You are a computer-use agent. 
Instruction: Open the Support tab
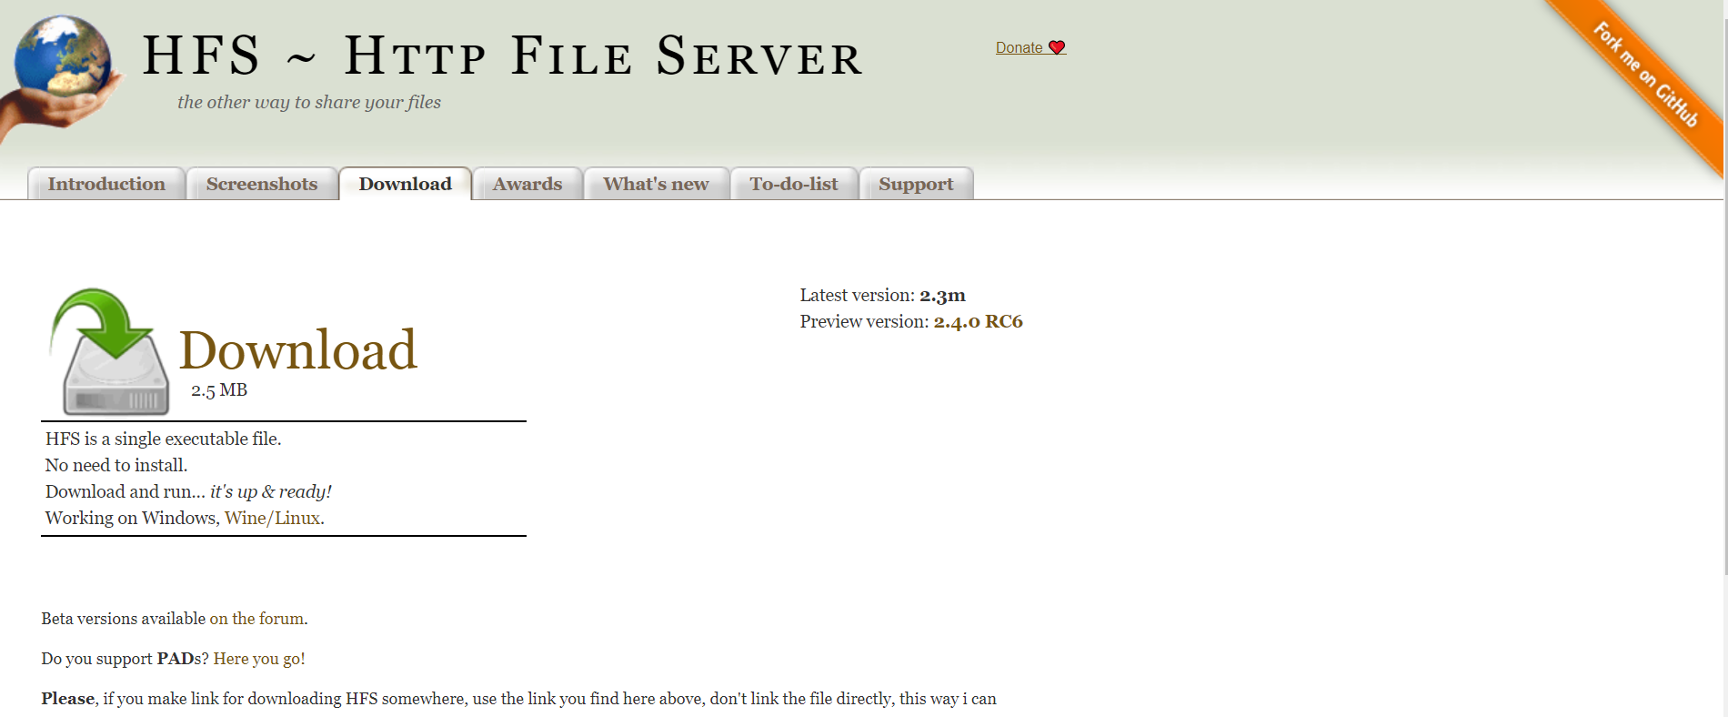point(916,184)
